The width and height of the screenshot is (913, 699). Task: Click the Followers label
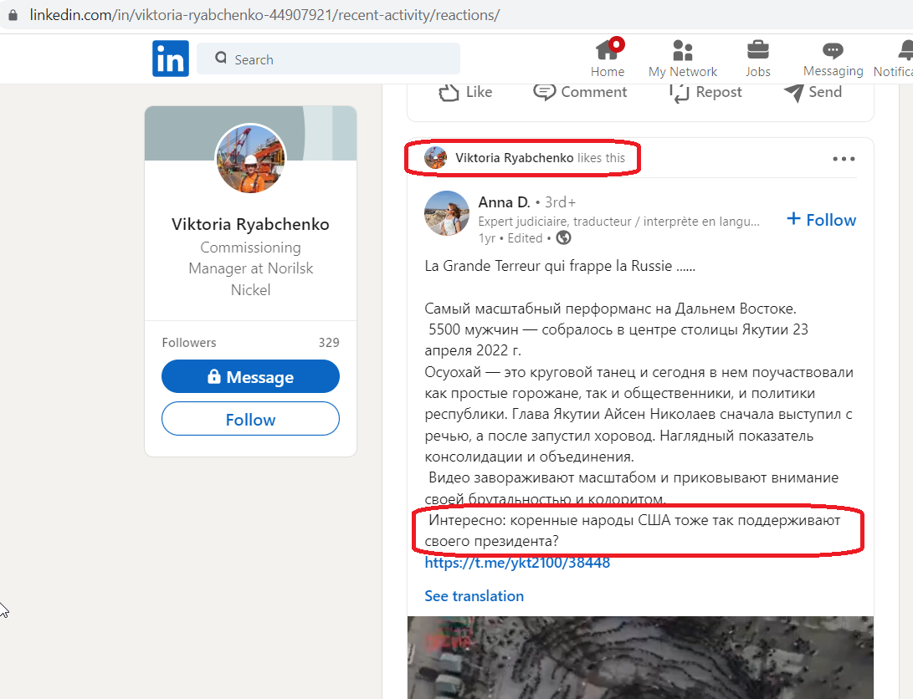pos(188,343)
